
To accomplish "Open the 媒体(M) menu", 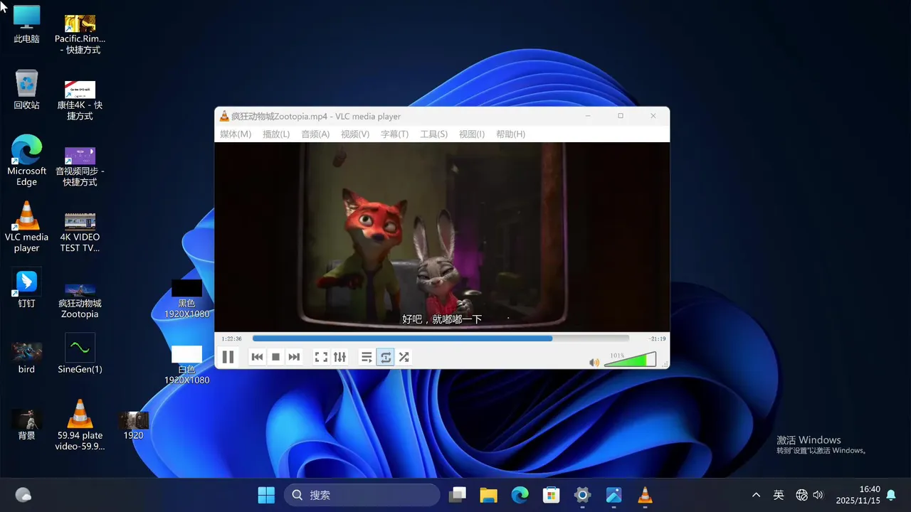I will click(x=236, y=134).
